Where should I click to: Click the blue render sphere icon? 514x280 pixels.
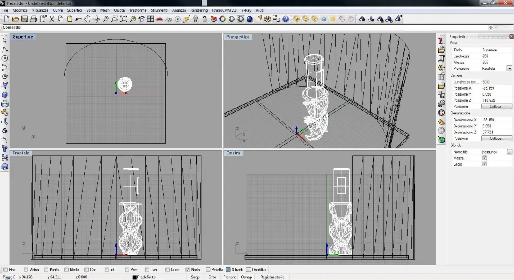click(x=249, y=19)
